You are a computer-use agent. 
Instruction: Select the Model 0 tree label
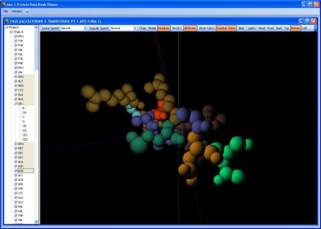pos(14,27)
